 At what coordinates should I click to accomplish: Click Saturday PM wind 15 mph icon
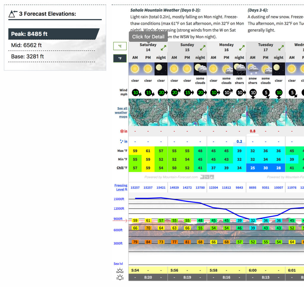(149, 93)
